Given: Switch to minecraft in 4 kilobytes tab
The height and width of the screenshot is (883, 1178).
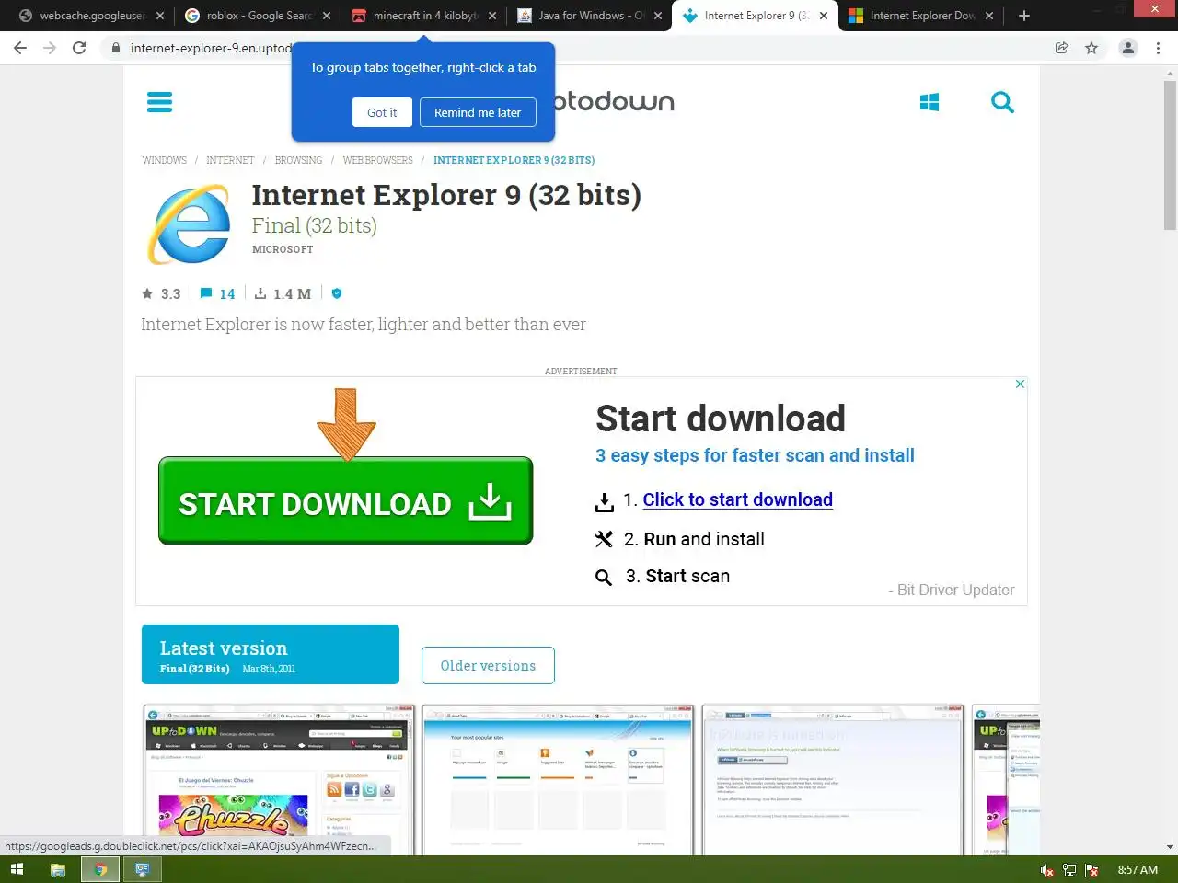Looking at the screenshot, I should tap(423, 16).
